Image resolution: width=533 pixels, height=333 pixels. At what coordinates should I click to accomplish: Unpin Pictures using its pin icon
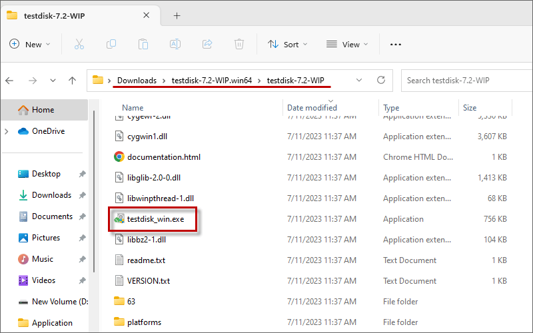click(82, 238)
